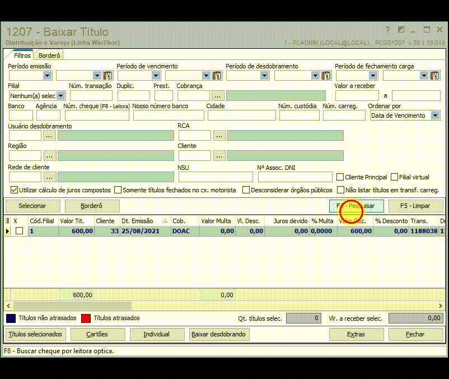Click the DOAC cell in Cob. column

(185, 231)
